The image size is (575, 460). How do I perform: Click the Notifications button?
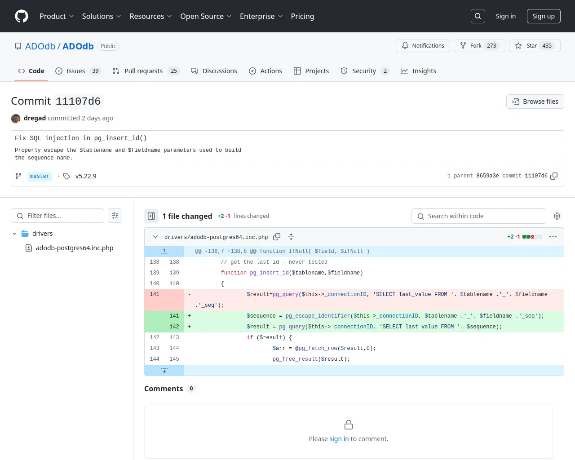click(x=423, y=46)
